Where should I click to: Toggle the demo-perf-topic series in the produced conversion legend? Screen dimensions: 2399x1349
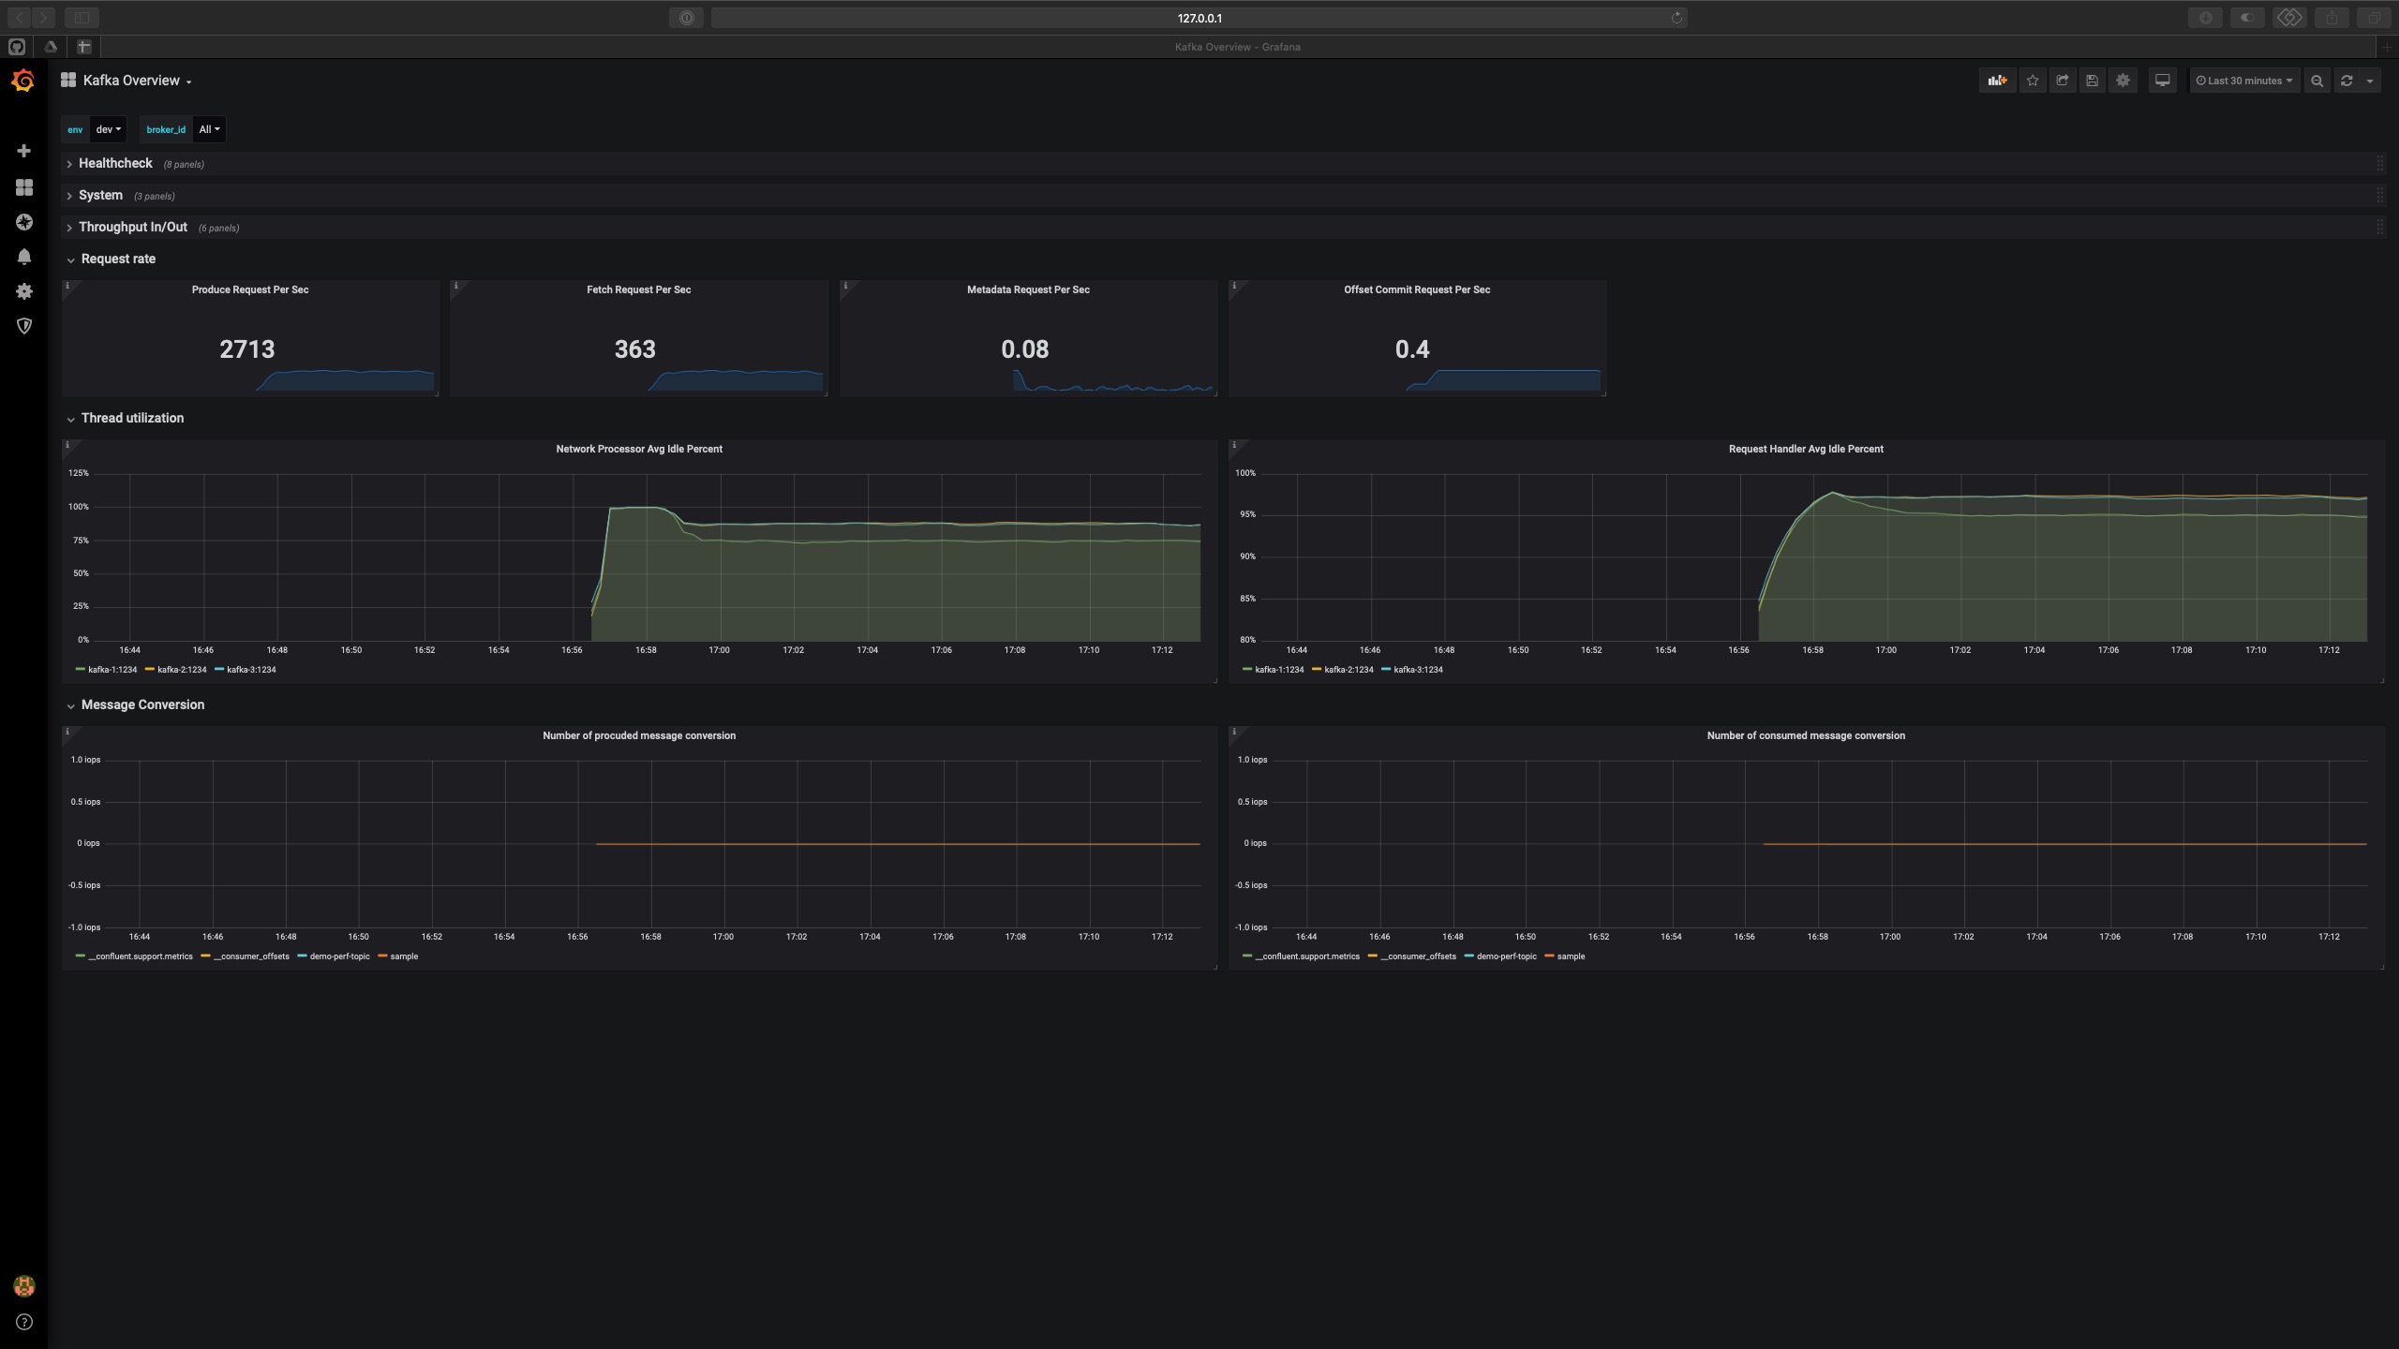pyautogui.click(x=339, y=956)
